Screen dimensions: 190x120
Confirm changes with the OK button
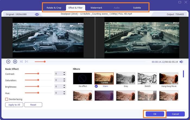155,114
